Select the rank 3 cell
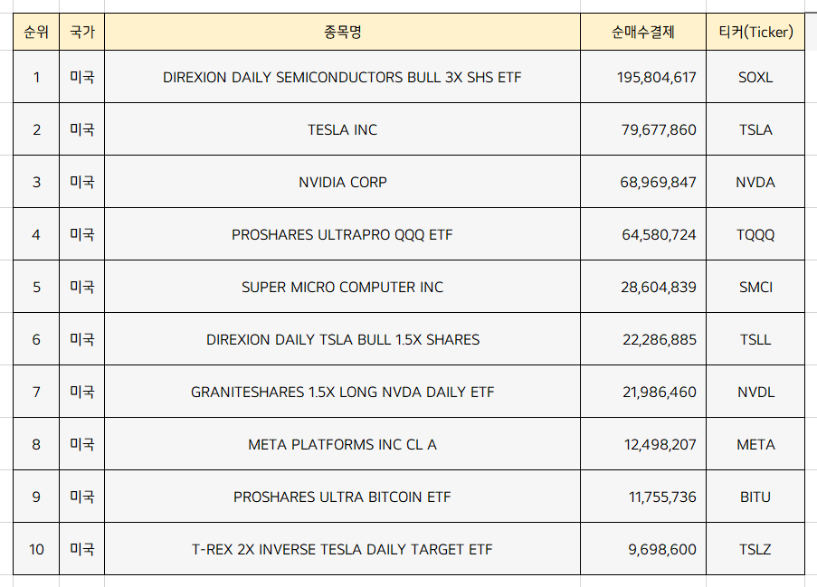Viewport: 817px width, 587px height. pos(36,182)
